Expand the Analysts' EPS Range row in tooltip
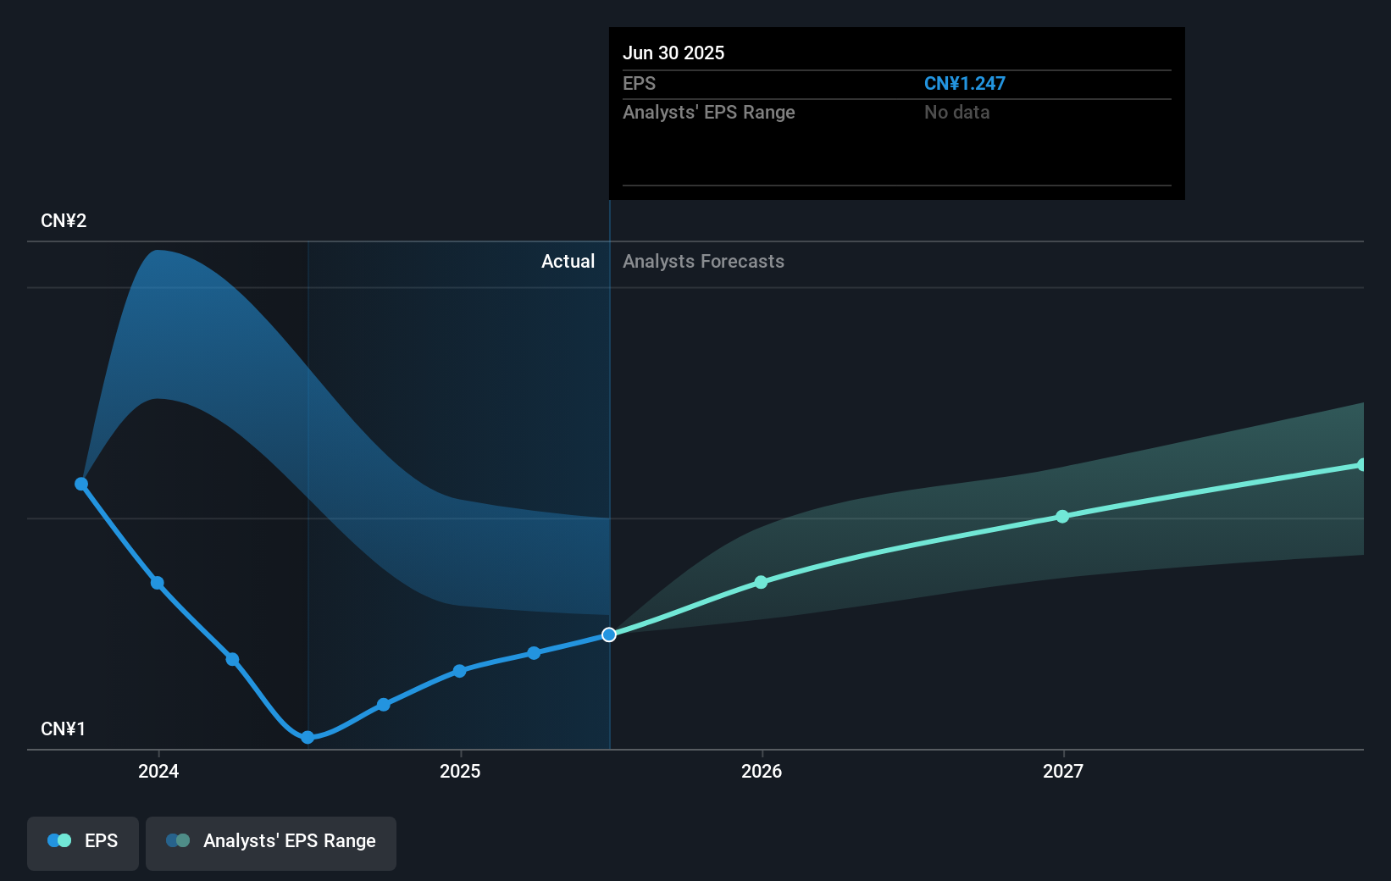 (x=709, y=112)
